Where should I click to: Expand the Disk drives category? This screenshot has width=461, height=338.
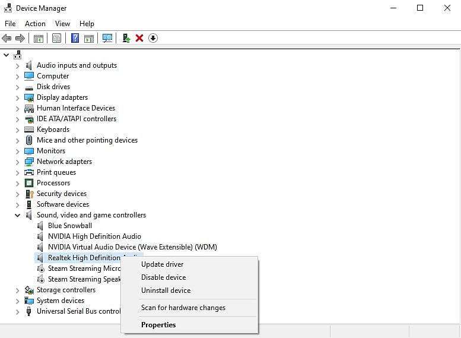coord(17,87)
